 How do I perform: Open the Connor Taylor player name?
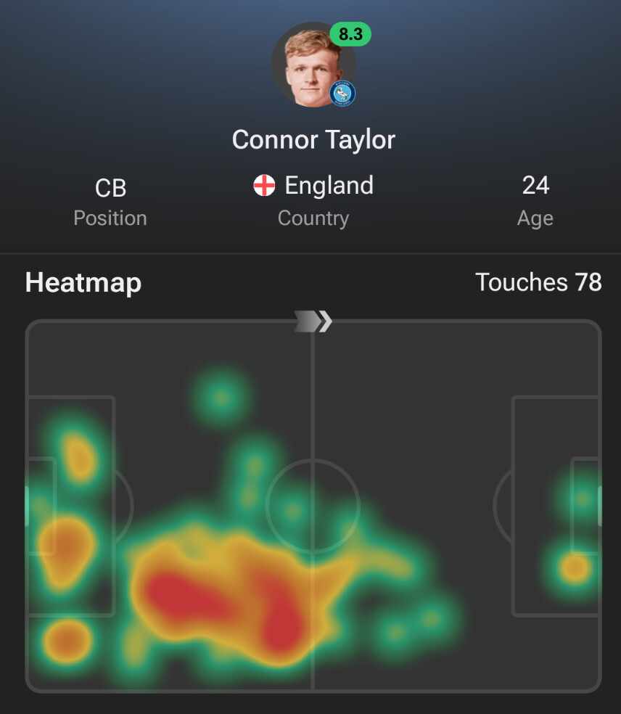coord(313,139)
